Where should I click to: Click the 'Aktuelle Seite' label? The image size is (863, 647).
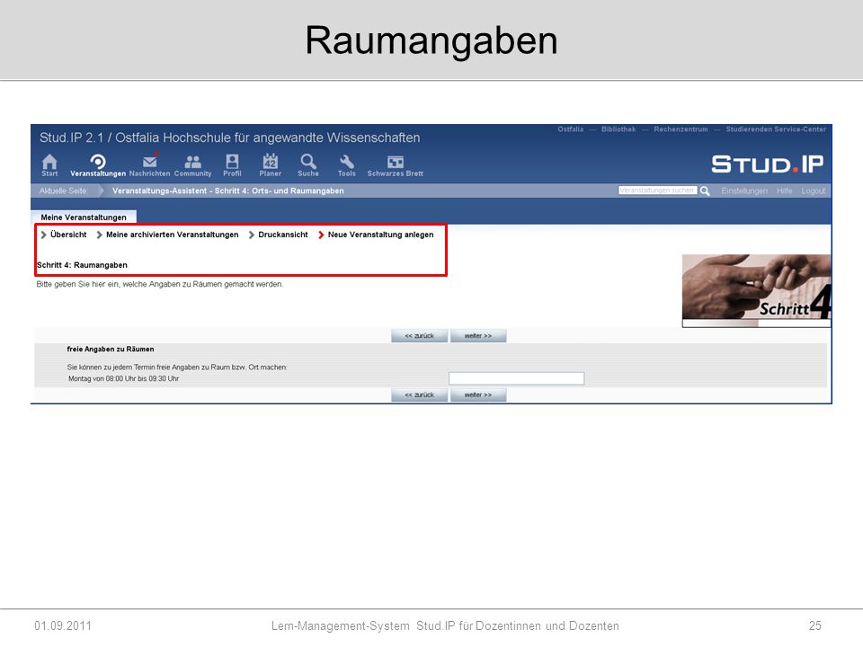[x=63, y=191]
